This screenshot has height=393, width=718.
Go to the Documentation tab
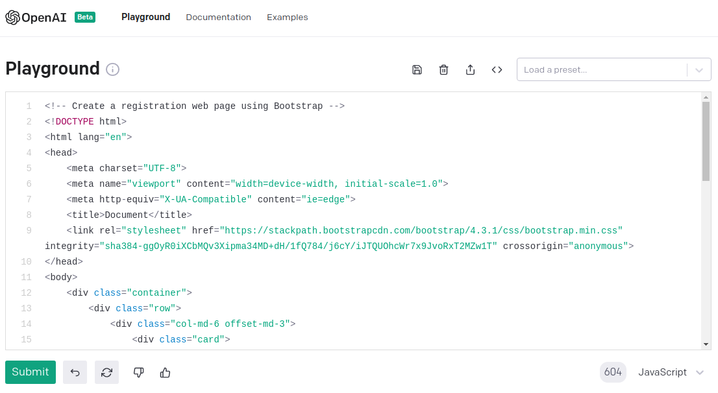tap(218, 18)
